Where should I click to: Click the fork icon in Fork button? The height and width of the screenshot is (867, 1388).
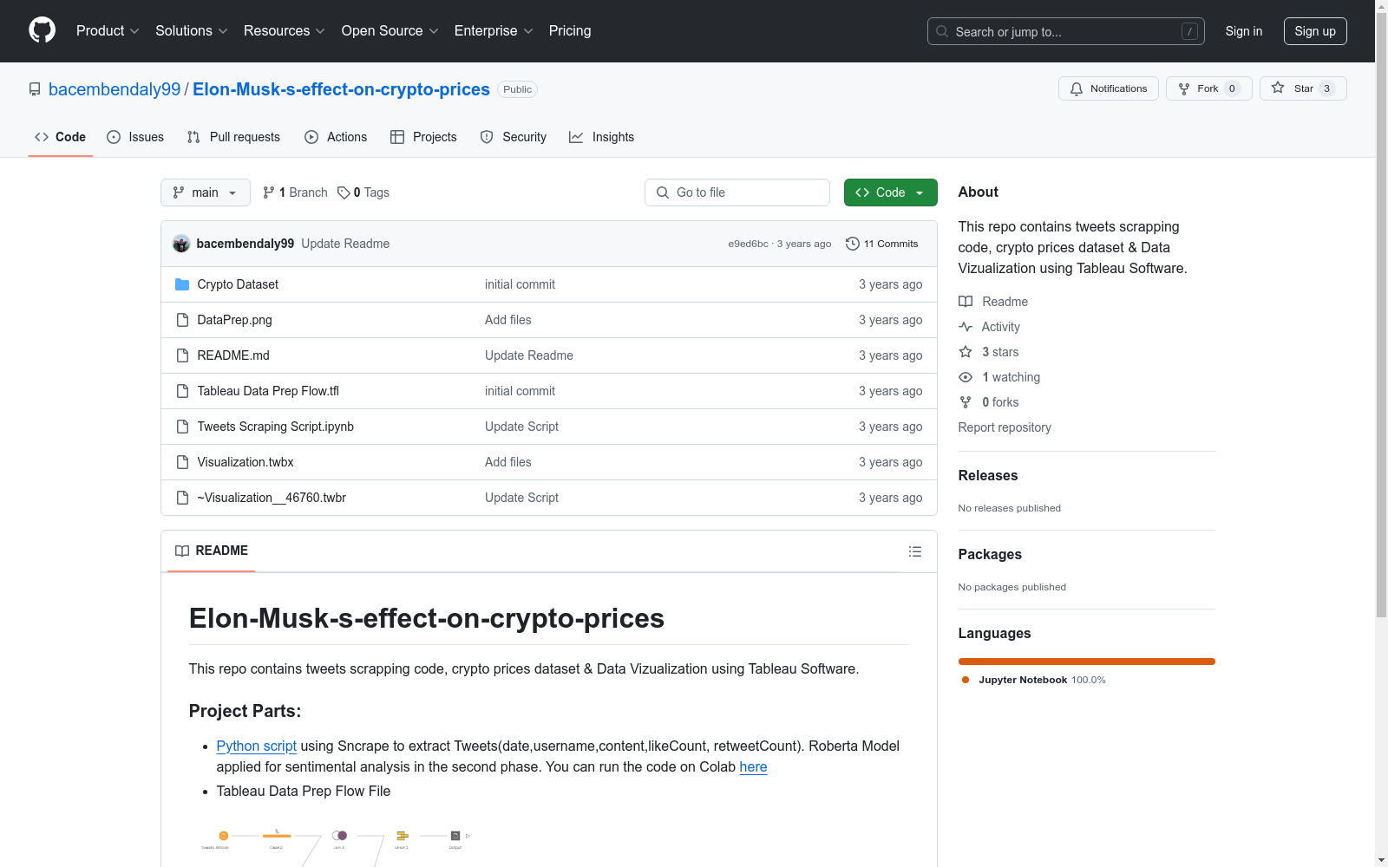click(1184, 88)
